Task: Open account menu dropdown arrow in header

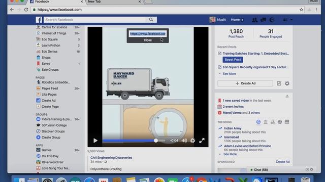Action: tap(291, 20)
